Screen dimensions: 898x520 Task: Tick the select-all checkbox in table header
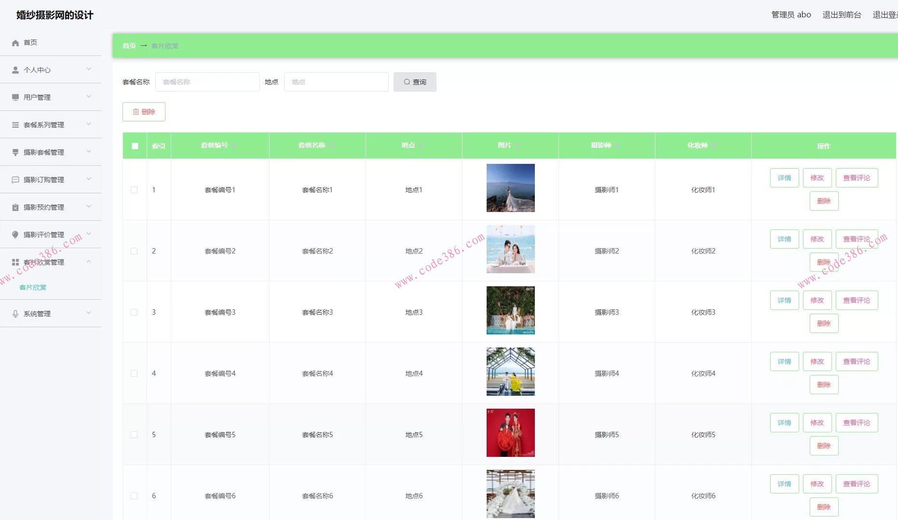tap(135, 146)
